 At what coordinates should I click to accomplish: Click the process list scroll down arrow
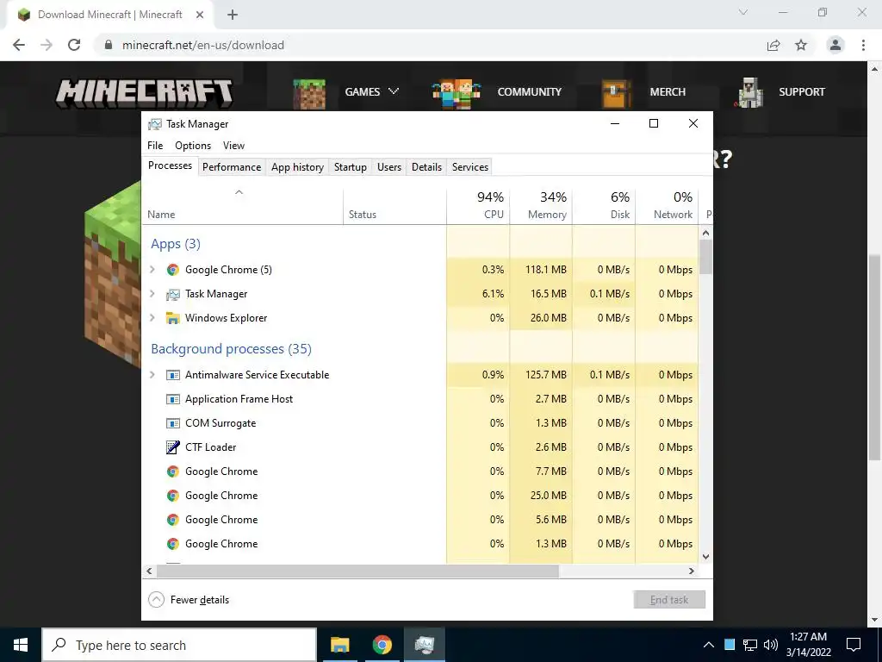click(706, 557)
